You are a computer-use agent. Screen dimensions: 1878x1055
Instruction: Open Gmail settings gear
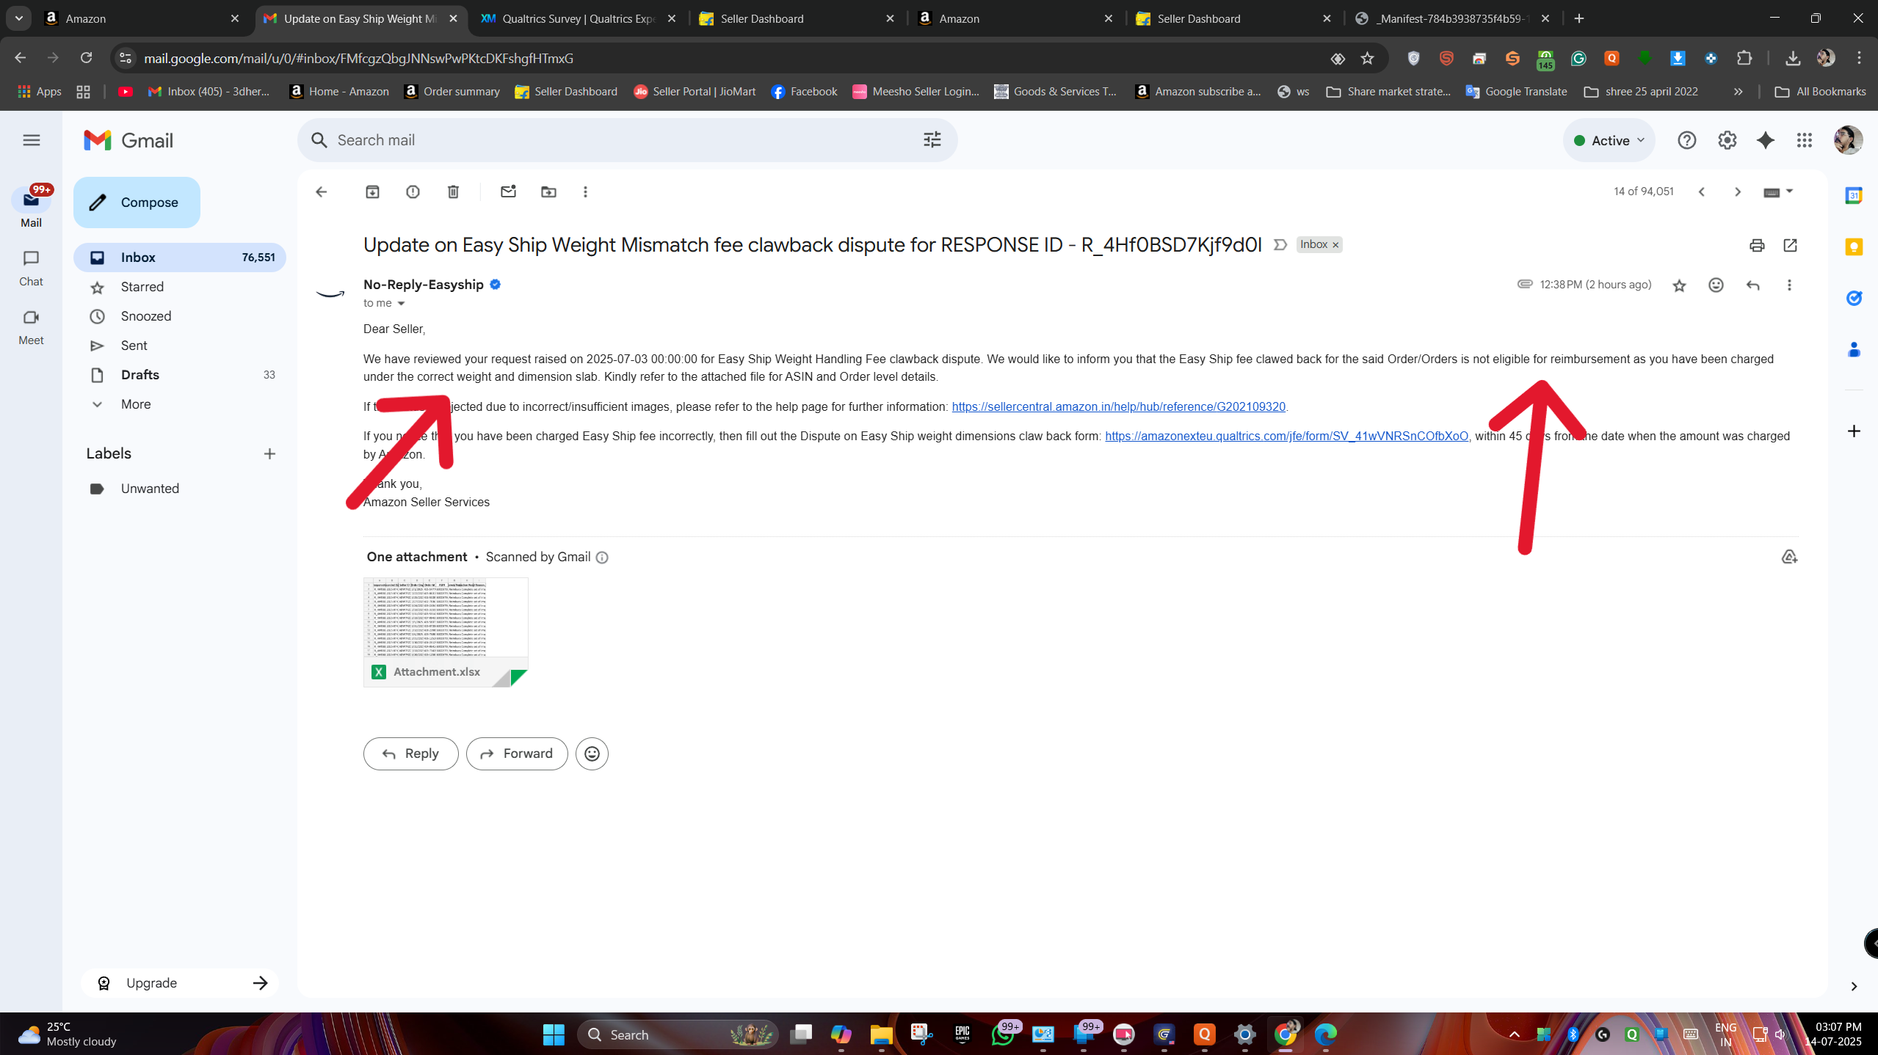[x=1727, y=140]
